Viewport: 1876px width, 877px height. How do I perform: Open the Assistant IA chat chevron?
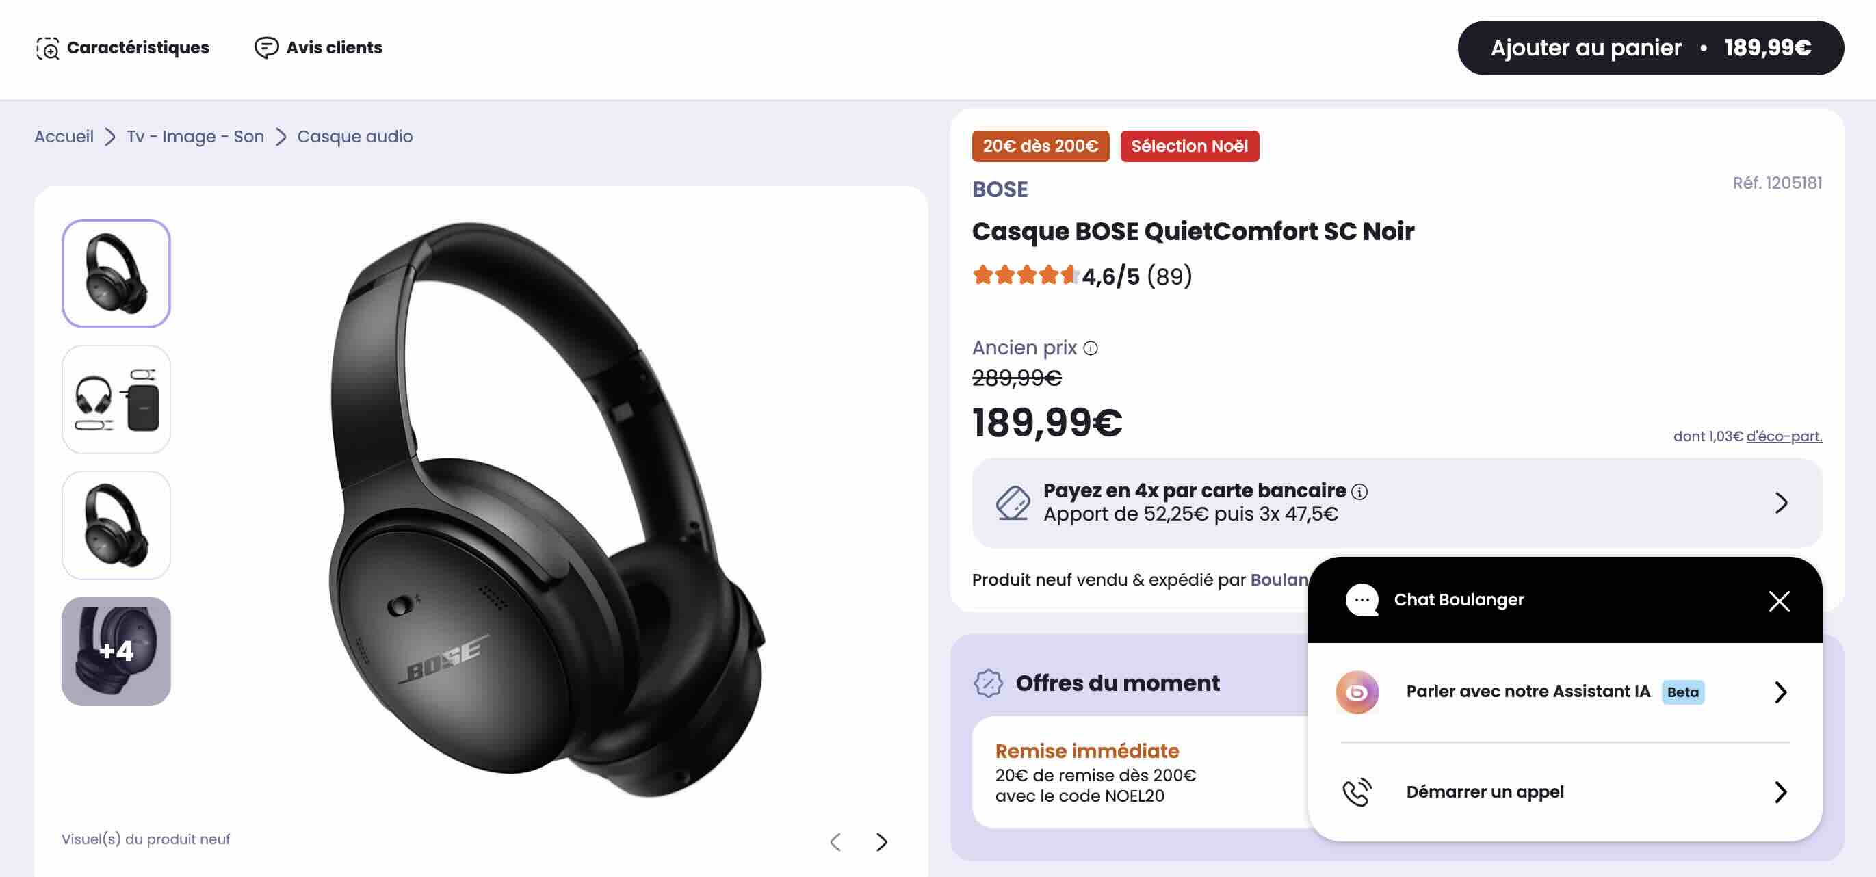tap(1781, 692)
